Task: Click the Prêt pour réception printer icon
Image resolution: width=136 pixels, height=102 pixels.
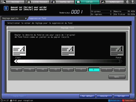Action: click(x=11, y=100)
